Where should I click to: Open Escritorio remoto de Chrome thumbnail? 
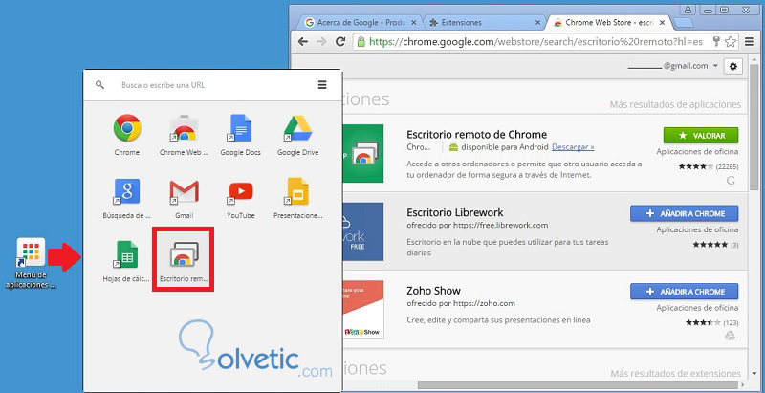pyautogui.click(x=362, y=153)
